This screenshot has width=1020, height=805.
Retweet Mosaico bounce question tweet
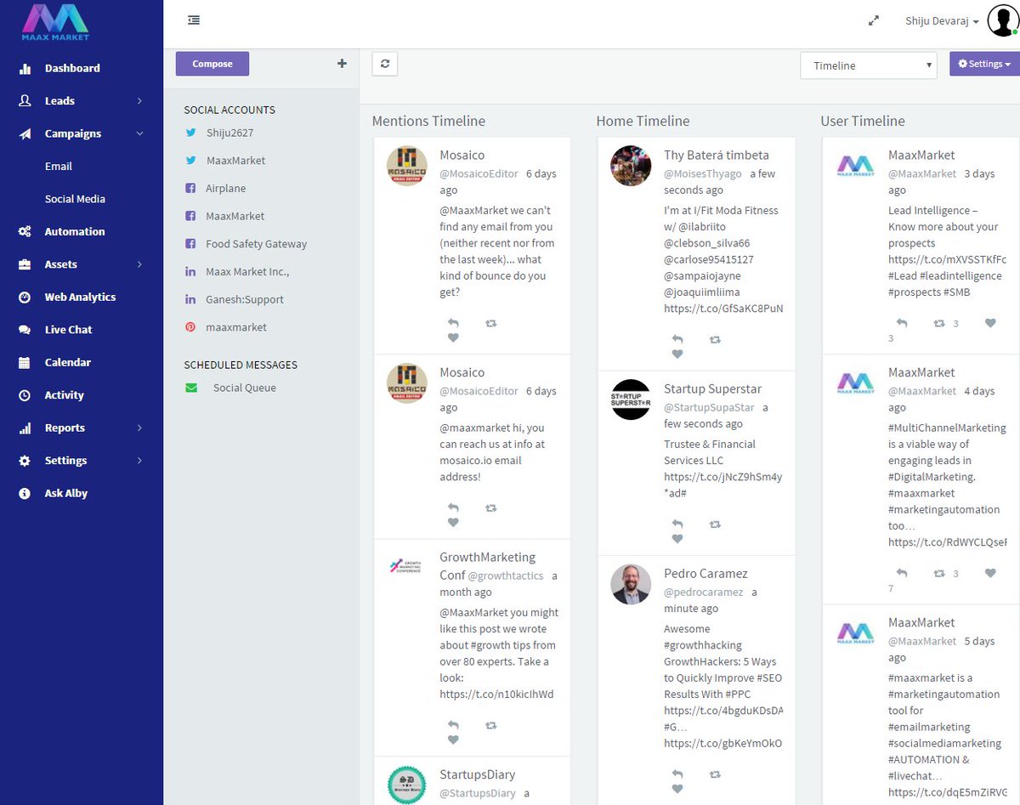(490, 323)
